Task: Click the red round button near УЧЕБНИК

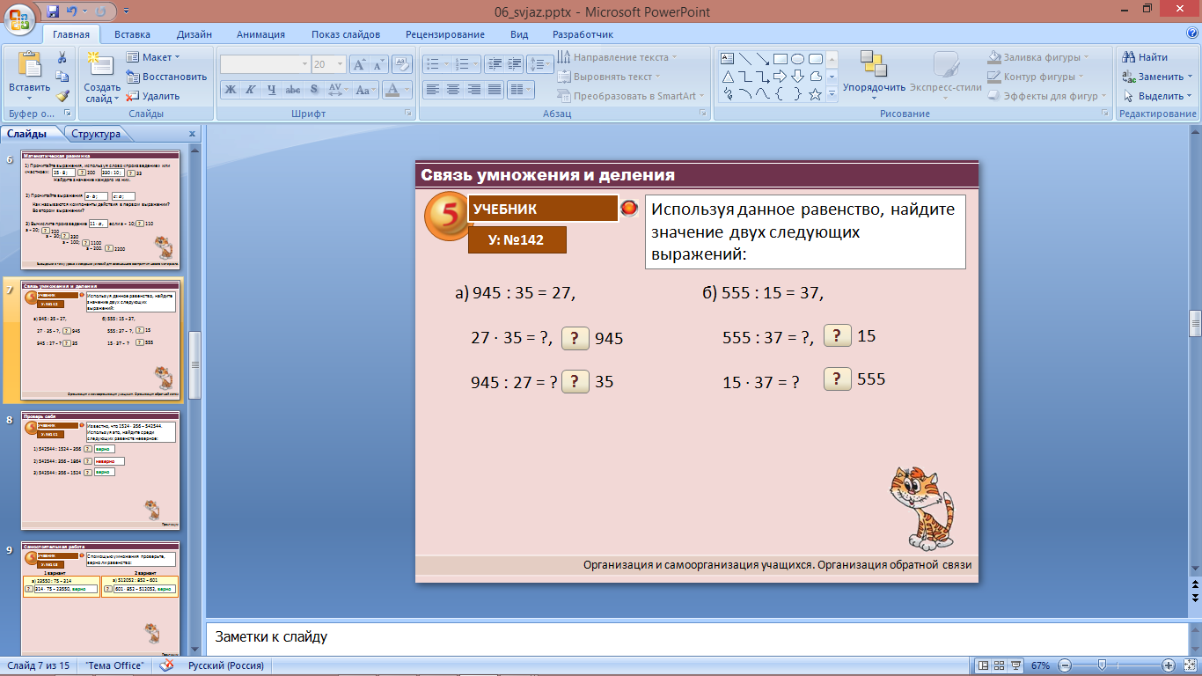Action: (629, 209)
